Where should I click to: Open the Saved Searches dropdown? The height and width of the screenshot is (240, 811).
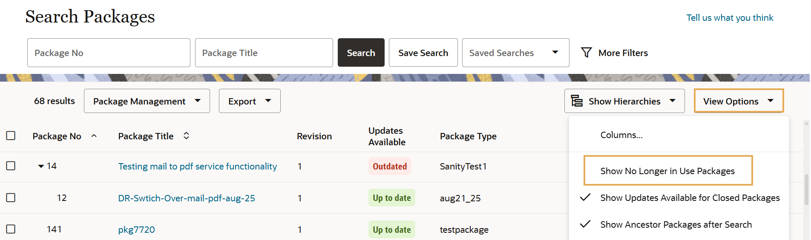515,53
